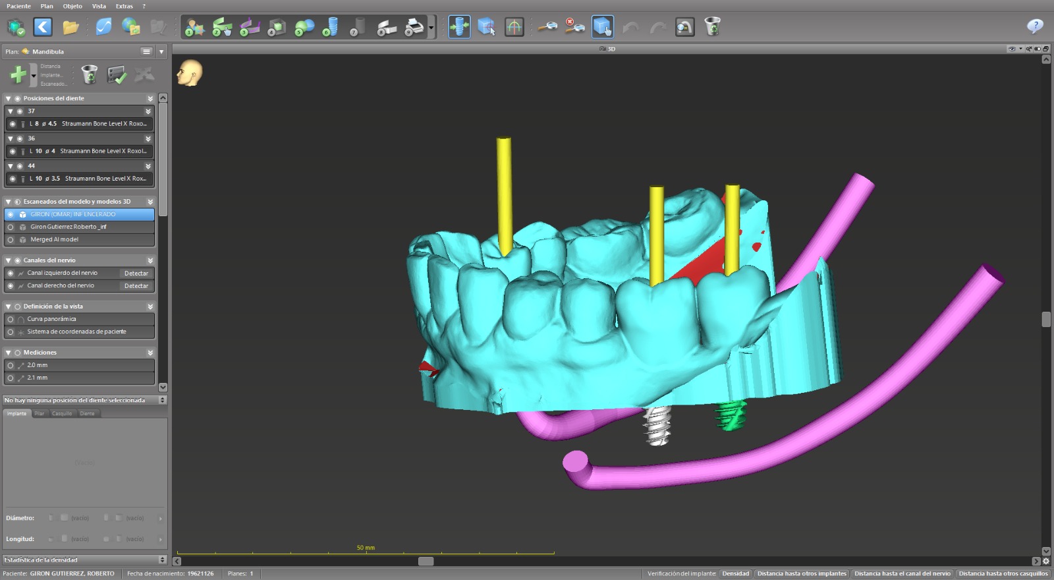Toggle visibility of Merged AI model
This screenshot has width=1054, height=580.
point(10,239)
